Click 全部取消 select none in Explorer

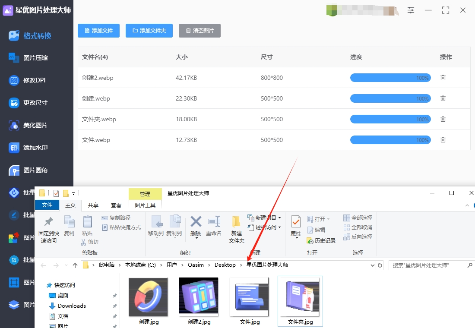(x=358, y=227)
